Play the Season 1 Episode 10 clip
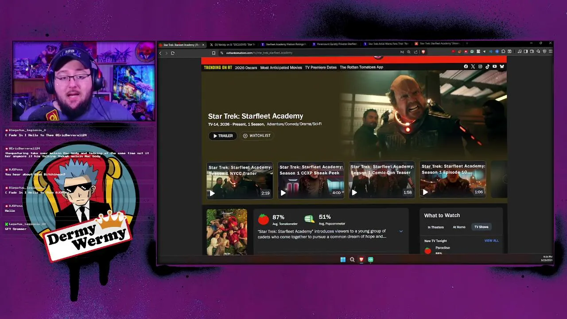The width and height of the screenshot is (567, 319). [453, 180]
